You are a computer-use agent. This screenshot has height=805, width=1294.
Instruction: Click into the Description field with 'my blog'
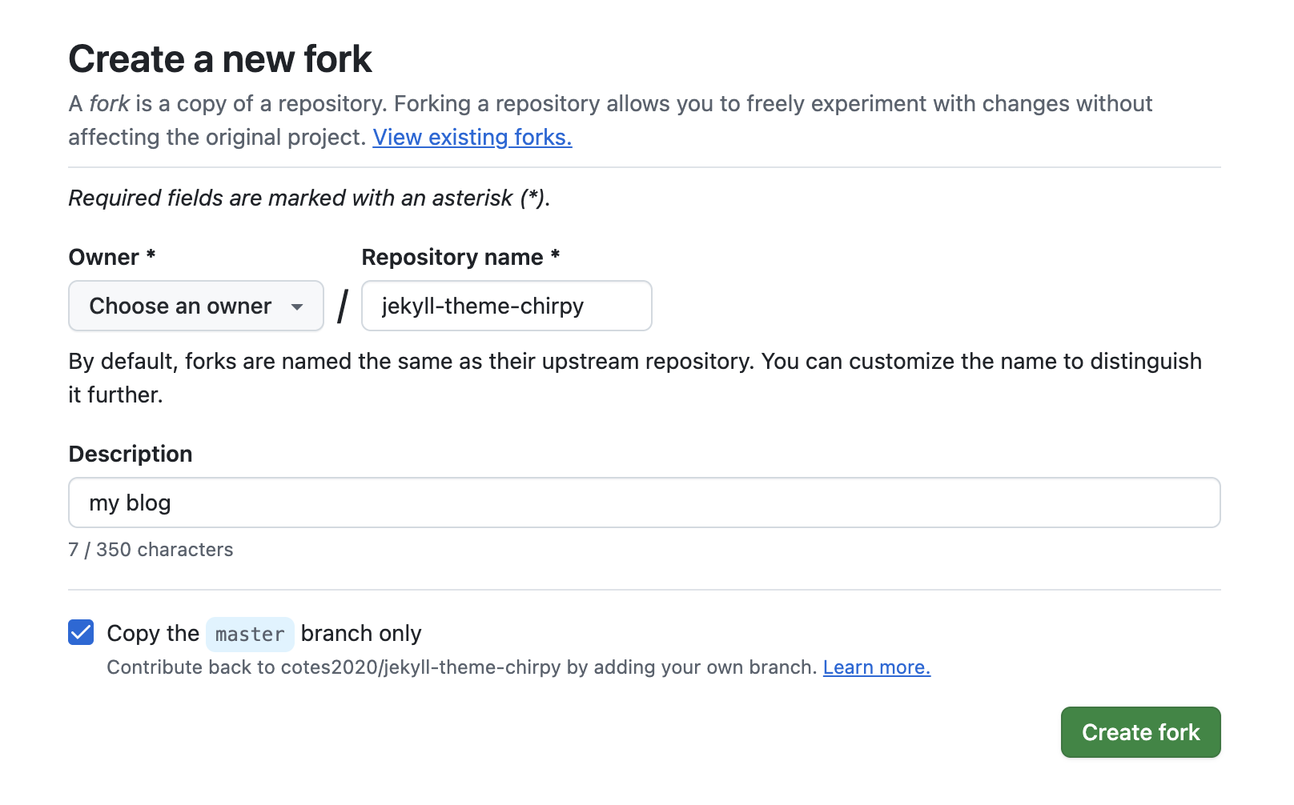(644, 503)
